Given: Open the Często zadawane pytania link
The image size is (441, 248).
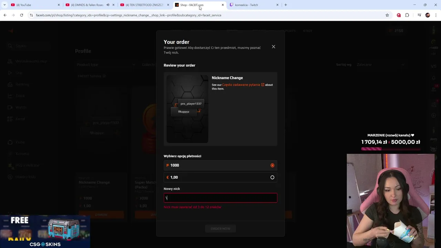Looking at the screenshot, I should tap(243, 85).
